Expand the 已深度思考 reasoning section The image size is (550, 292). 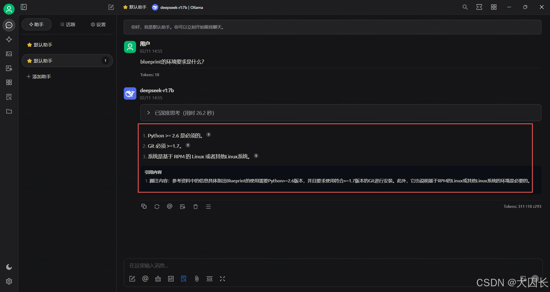click(x=148, y=113)
